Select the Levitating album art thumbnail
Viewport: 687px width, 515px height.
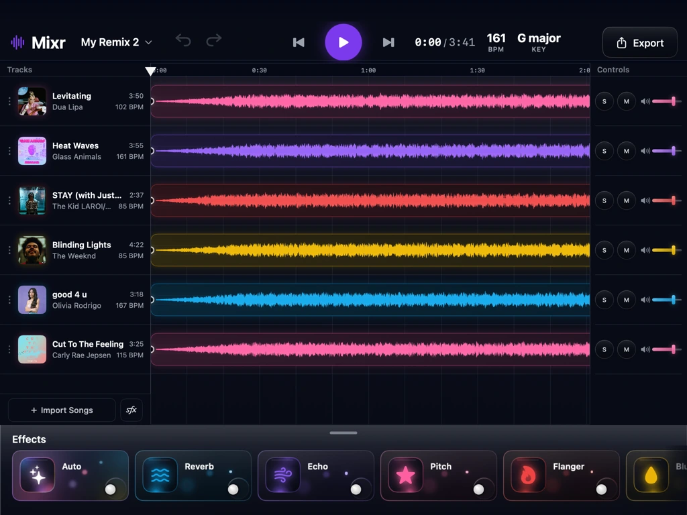pyautogui.click(x=32, y=101)
